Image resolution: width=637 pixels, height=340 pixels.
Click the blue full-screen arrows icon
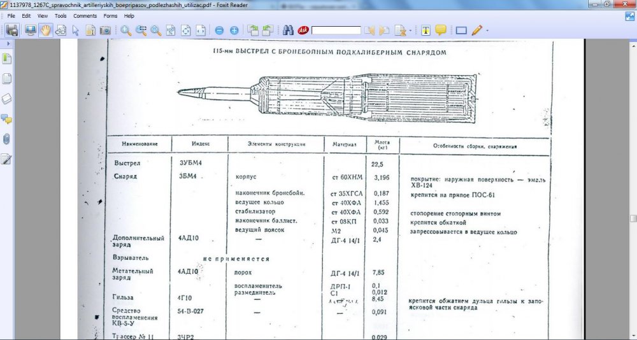pos(630,17)
